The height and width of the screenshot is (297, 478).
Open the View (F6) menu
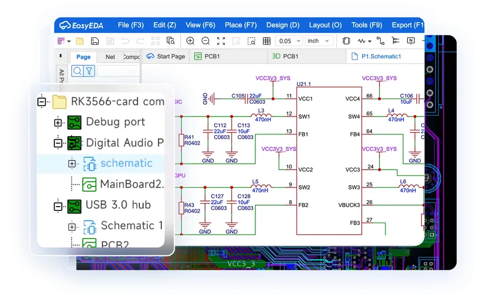pyautogui.click(x=200, y=25)
